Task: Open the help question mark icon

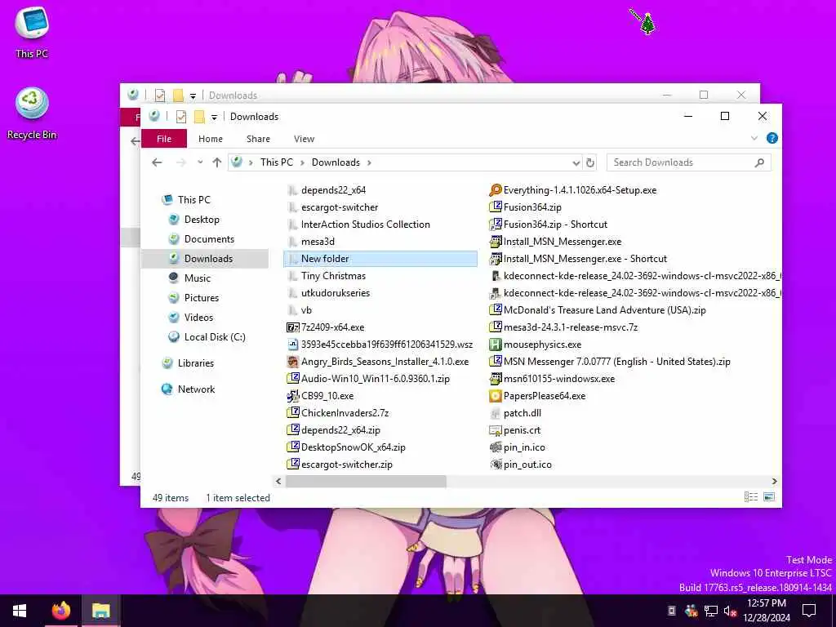Action: tap(772, 139)
